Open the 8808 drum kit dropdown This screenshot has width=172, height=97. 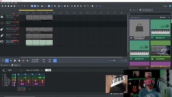(x=15, y=70)
